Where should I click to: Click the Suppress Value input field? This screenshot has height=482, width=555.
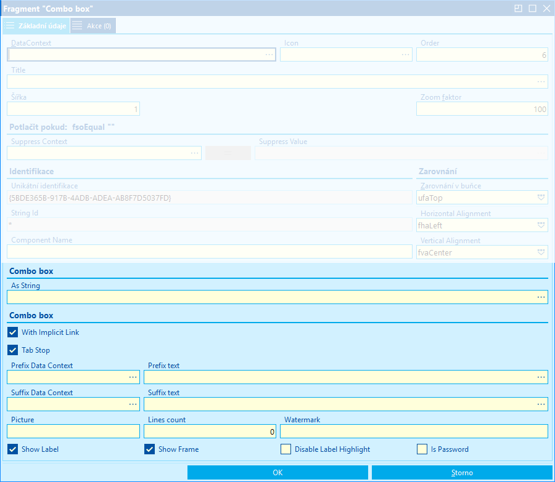pyautogui.click(x=401, y=153)
